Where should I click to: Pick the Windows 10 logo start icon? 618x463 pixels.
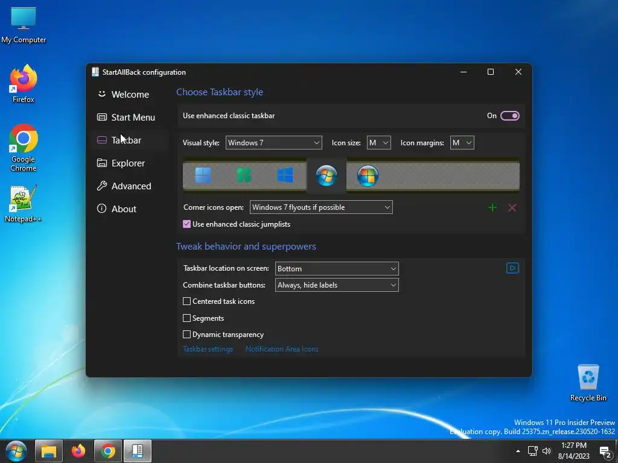click(x=285, y=175)
